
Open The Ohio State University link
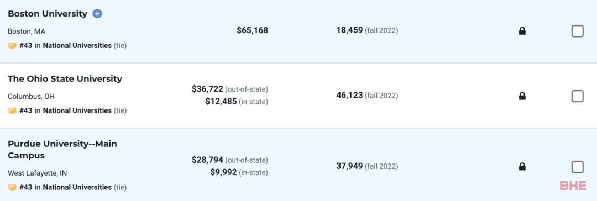tap(65, 79)
